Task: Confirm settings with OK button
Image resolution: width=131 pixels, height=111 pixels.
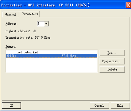Action: tap(11, 105)
